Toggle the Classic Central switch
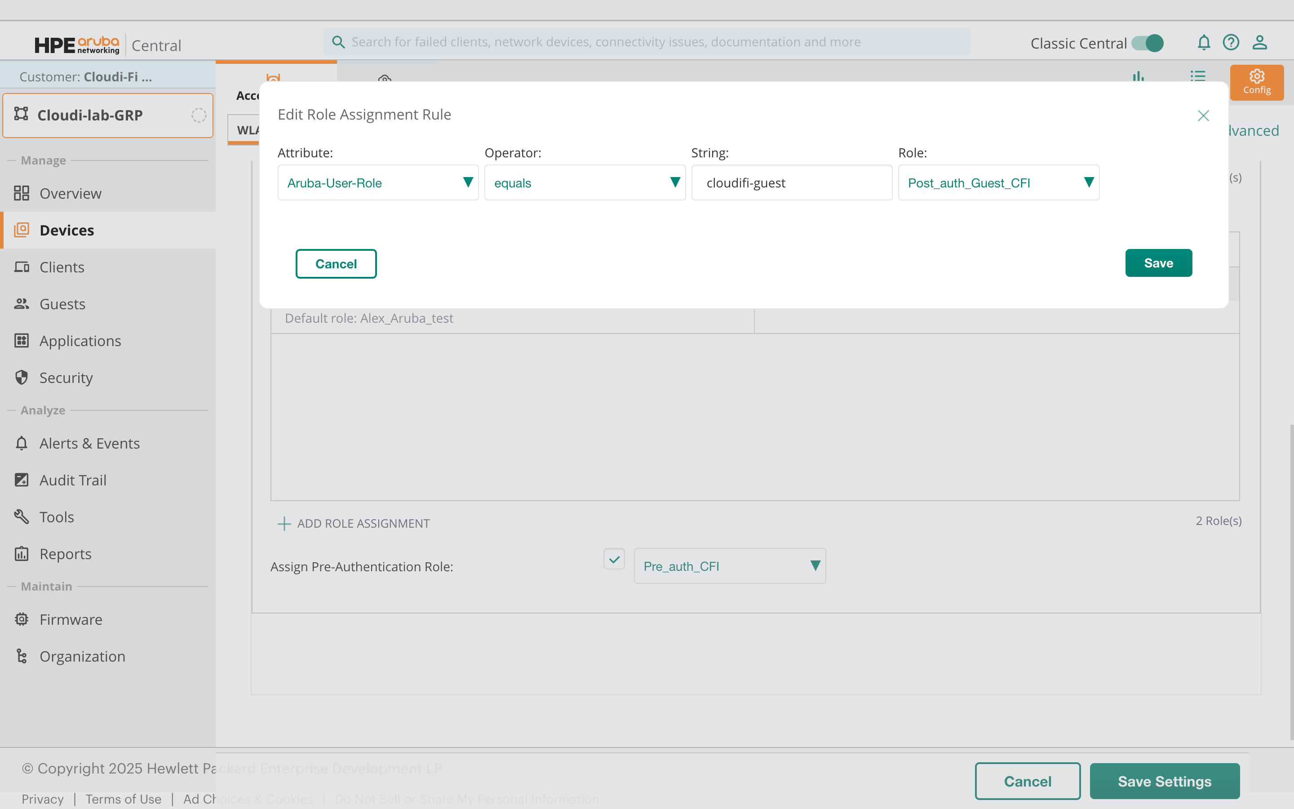This screenshot has width=1294, height=809. point(1148,43)
